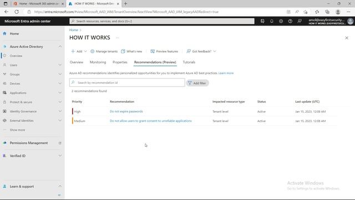Expand the Groups menu chevron
The width and height of the screenshot is (355, 200).
(x=60, y=74)
